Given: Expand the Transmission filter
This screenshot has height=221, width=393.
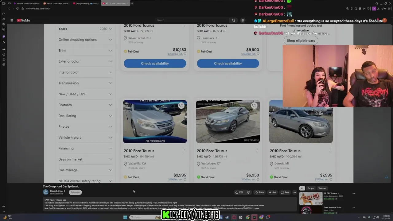Looking at the screenshot, I should [x=85, y=83].
